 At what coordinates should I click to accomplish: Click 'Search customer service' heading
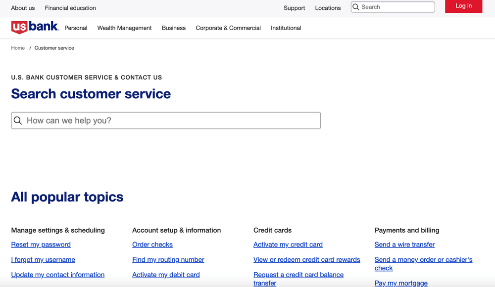click(x=91, y=93)
